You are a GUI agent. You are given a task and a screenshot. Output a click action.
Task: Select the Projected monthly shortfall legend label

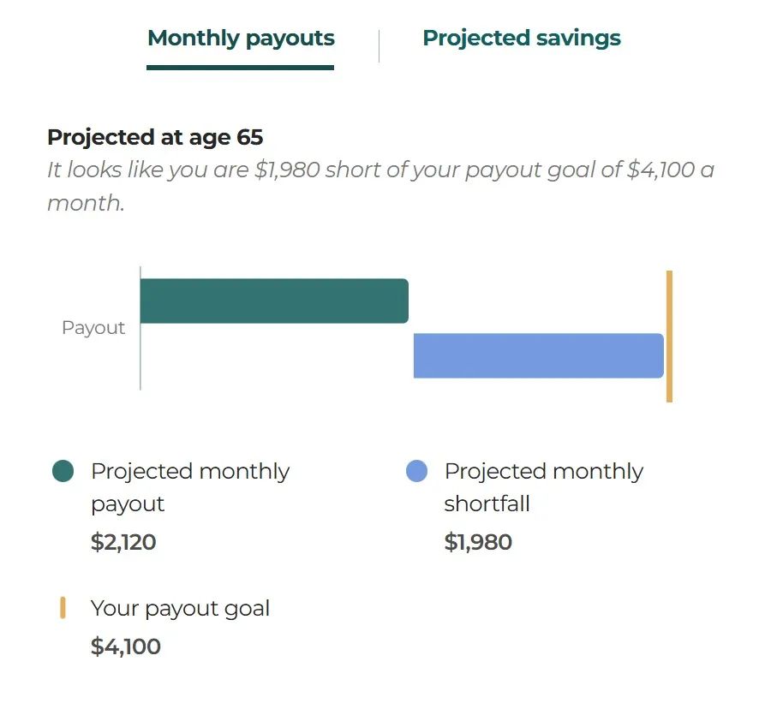544,487
